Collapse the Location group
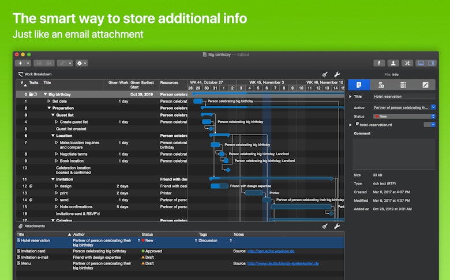Screen dimensions: 450x280 [53, 136]
